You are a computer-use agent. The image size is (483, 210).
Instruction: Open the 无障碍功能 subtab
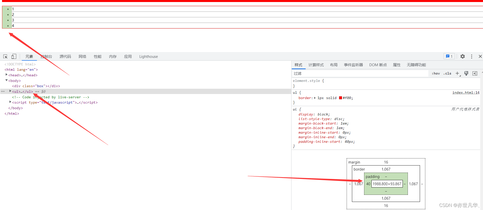(416, 65)
